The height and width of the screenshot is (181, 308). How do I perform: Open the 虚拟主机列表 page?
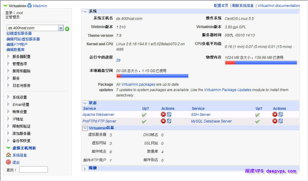pos(24,148)
